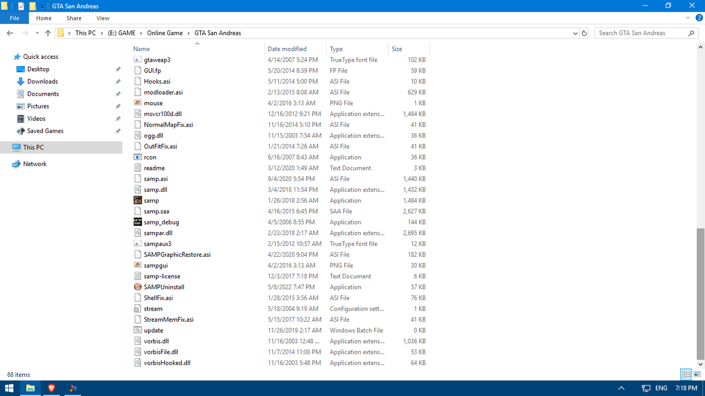The height and width of the screenshot is (396, 705).
Task: Go back to previous folder
Action: [x=10, y=33]
